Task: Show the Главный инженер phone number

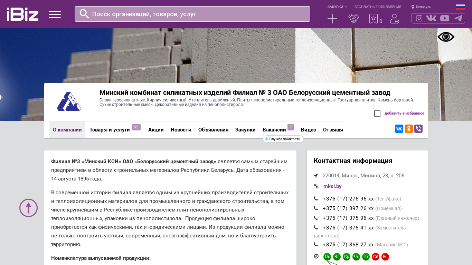Action: [348, 218]
